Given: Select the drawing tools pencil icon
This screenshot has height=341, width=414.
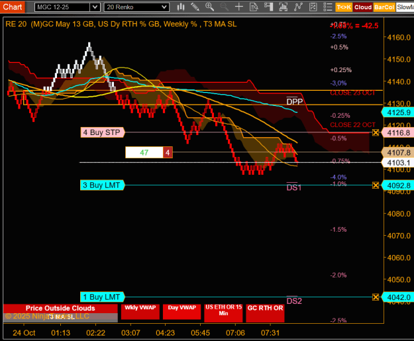Looking at the screenshot, I should pos(195,7).
